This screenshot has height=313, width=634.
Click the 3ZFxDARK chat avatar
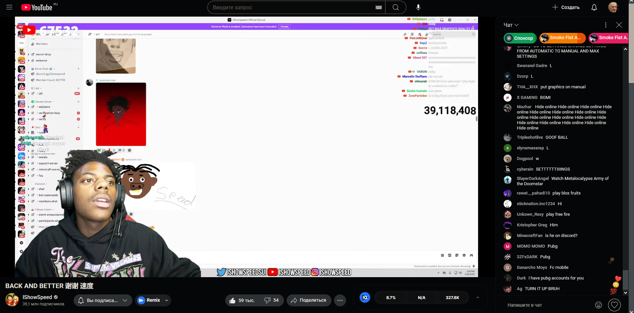[508, 257]
